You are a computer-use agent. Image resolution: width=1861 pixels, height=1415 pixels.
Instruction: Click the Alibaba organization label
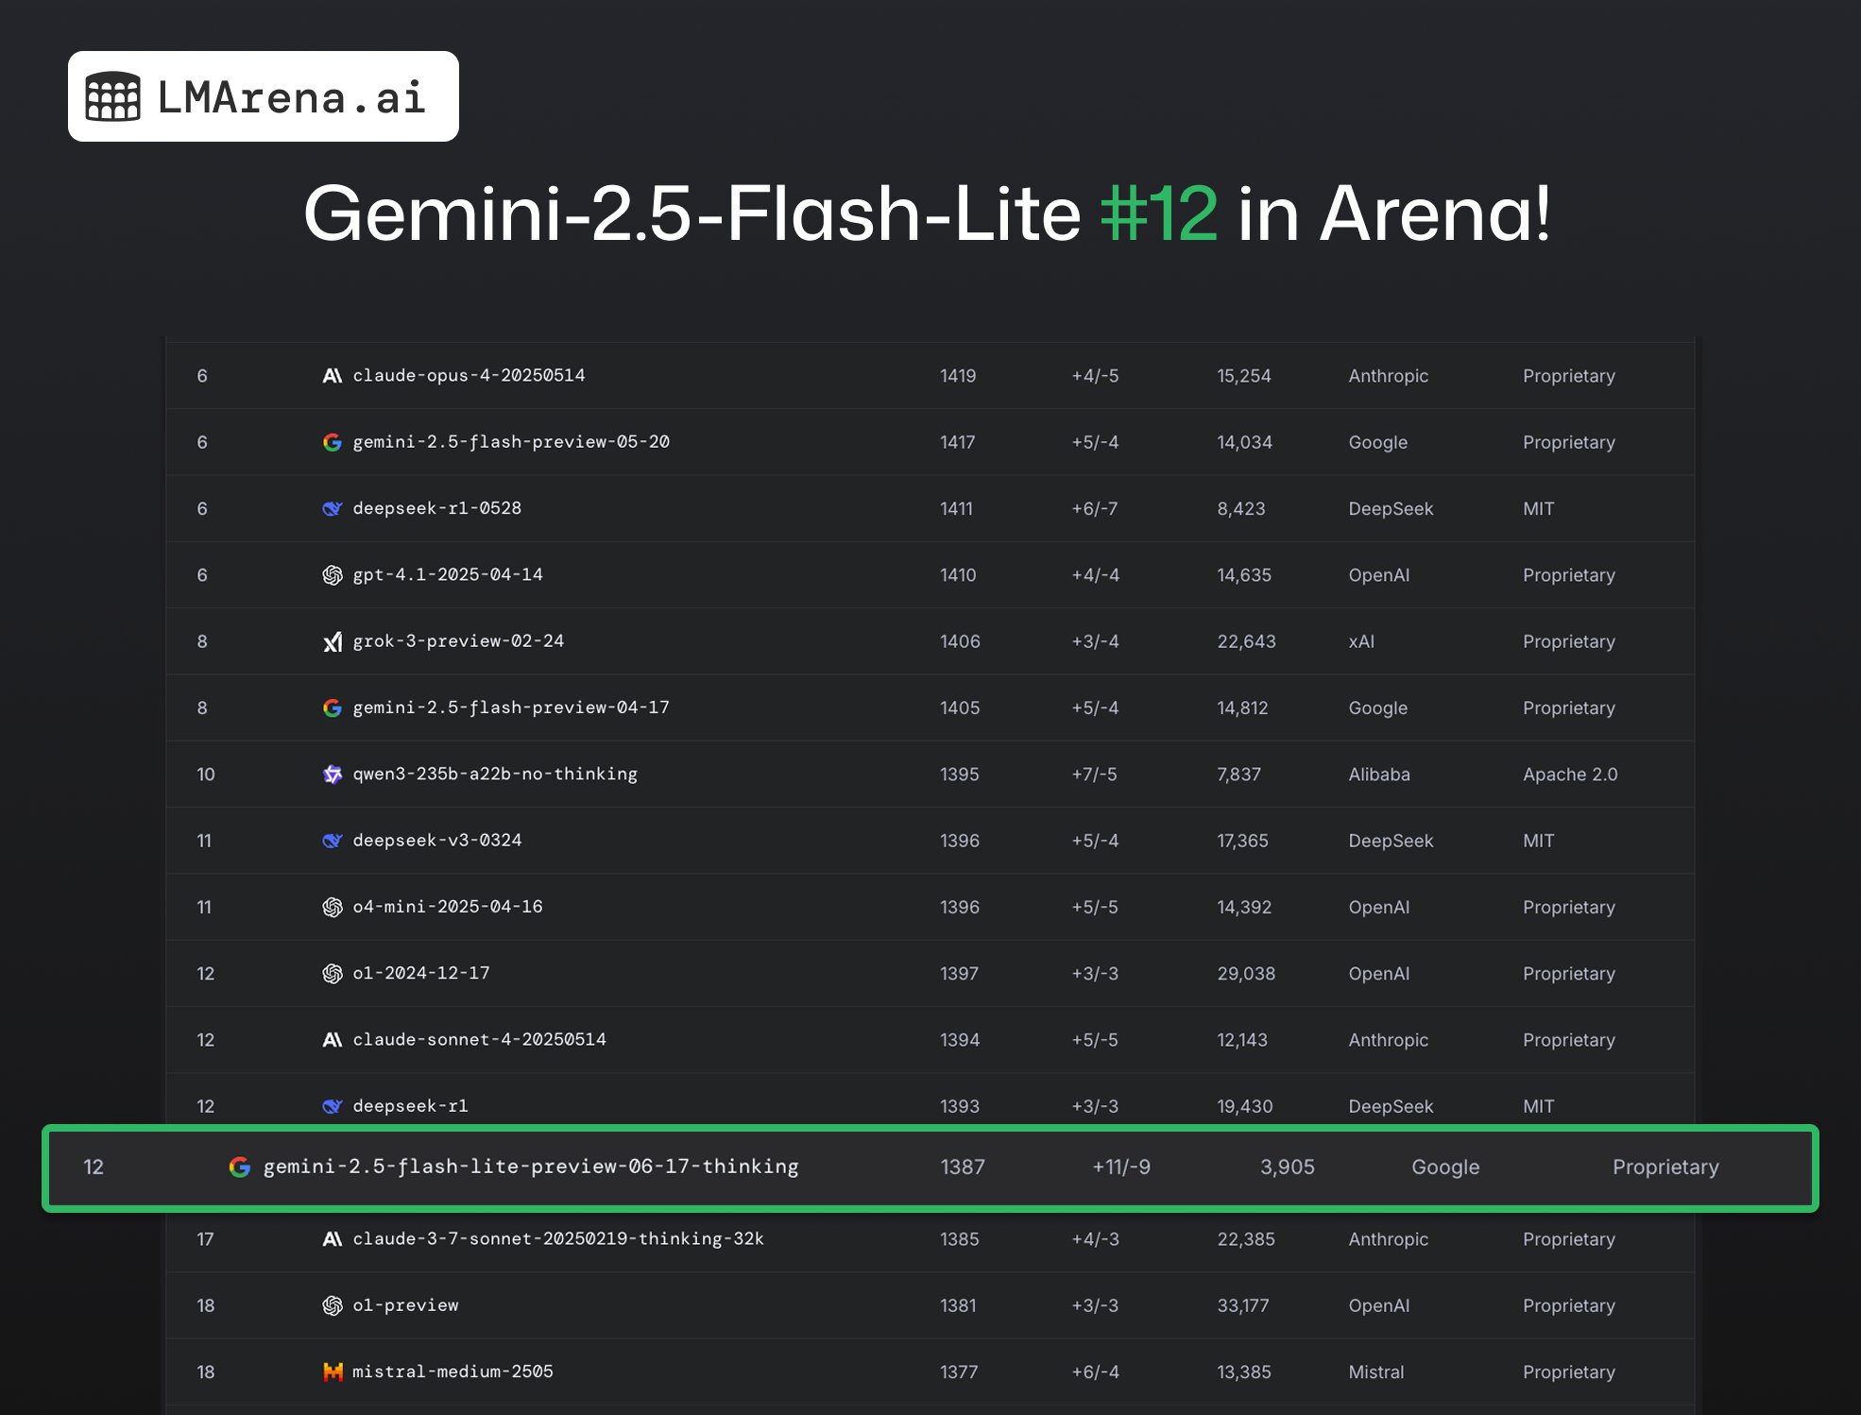click(1379, 775)
